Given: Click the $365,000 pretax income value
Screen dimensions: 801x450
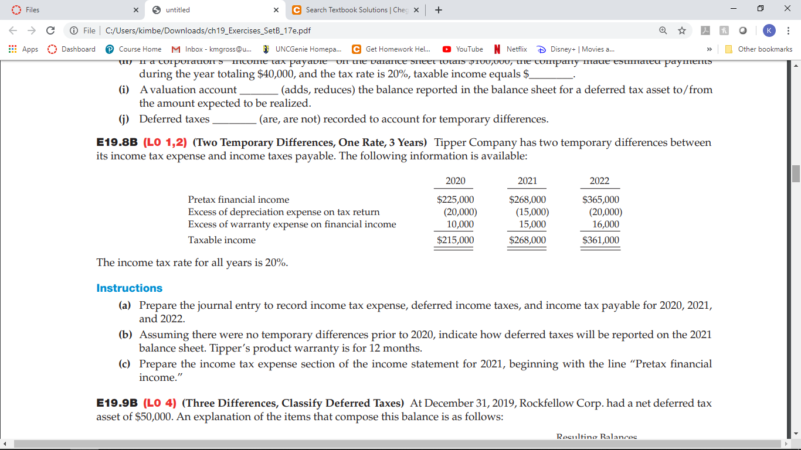Looking at the screenshot, I should [600, 200].
